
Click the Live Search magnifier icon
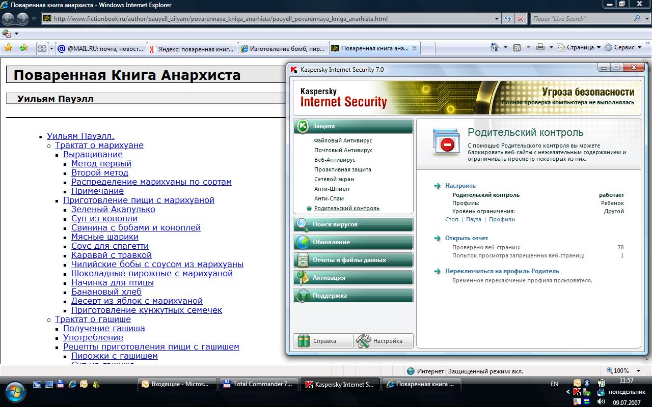(x=637, y=18)
